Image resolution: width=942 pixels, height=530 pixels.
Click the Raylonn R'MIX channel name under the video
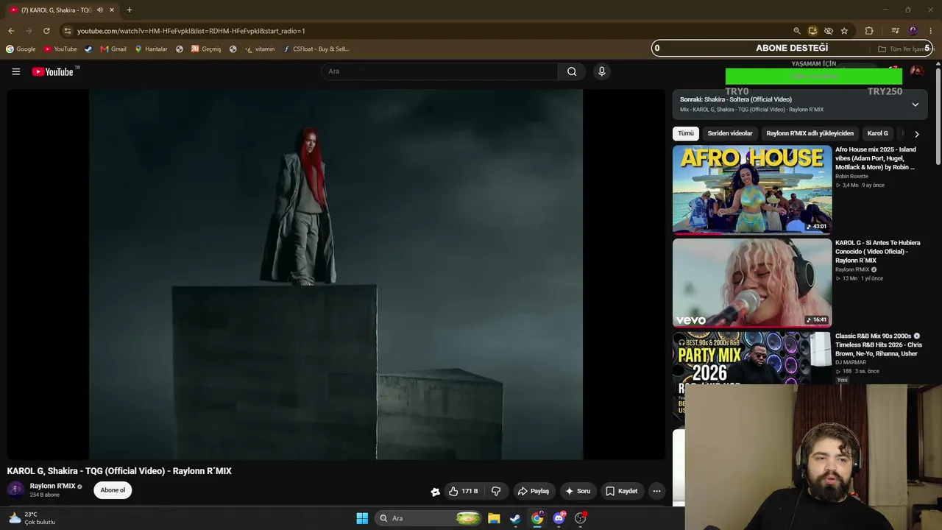tap(53, 486)
